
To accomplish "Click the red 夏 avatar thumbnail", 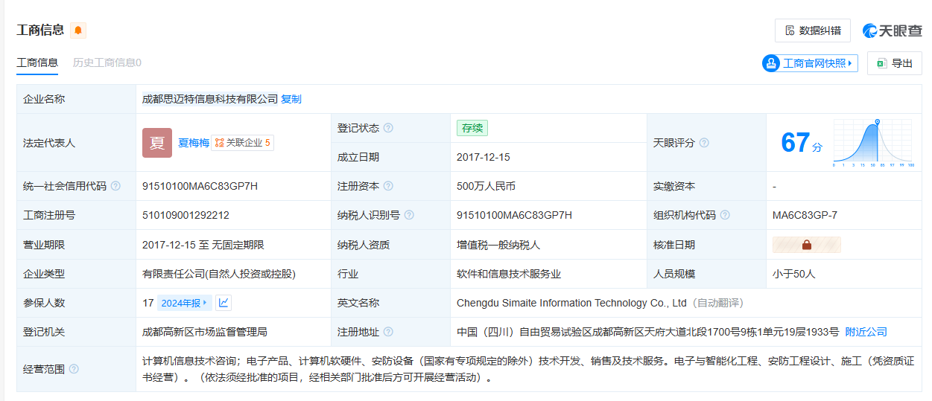I will point(156,143).
